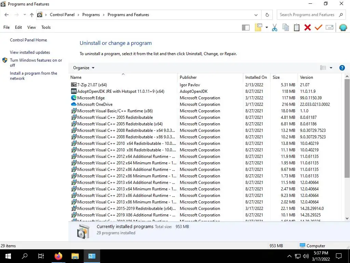Select Microsoft Visual Basic/C++ Runtime (x86)
Image resolution: width=350 pixels, height=263 pixels.
(205, 111)
